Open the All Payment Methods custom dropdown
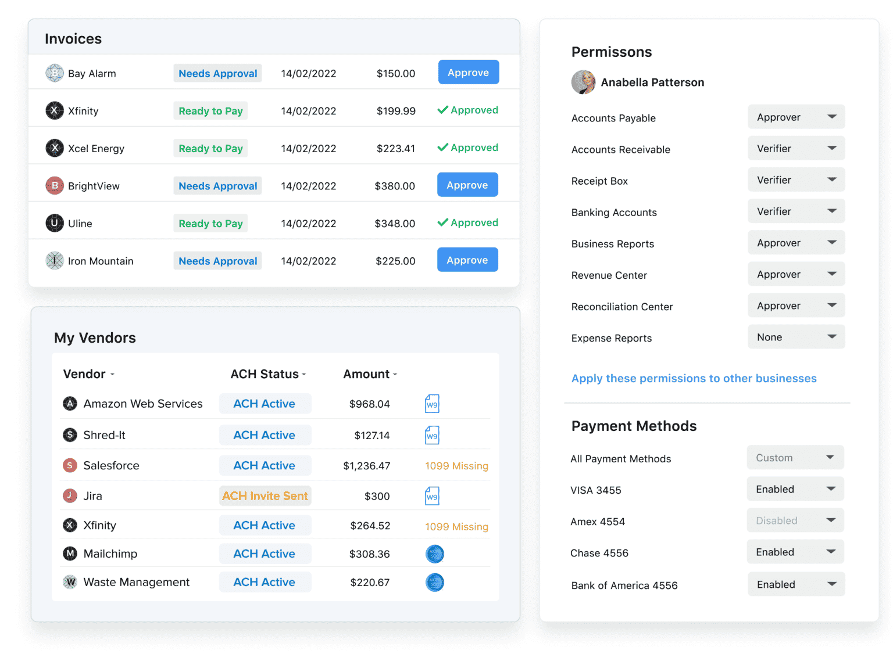This screenshot has height=661, width=893. tap(795, 457)
